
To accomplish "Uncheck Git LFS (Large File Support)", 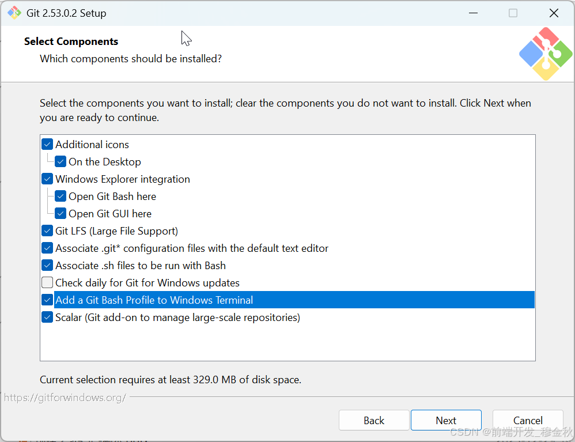I will pos(47,231).
